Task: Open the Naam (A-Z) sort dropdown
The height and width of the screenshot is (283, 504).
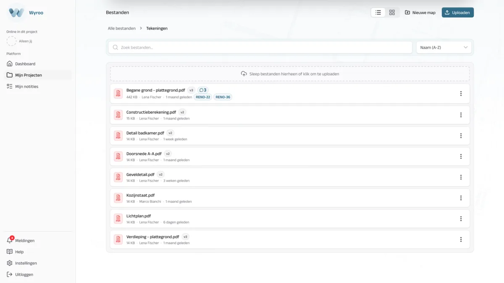Action: pos(444,47)
